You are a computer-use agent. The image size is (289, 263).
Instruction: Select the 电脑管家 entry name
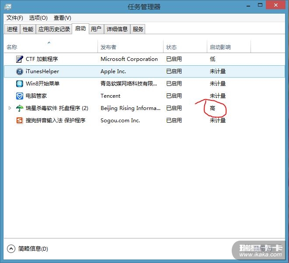(36, 96)
